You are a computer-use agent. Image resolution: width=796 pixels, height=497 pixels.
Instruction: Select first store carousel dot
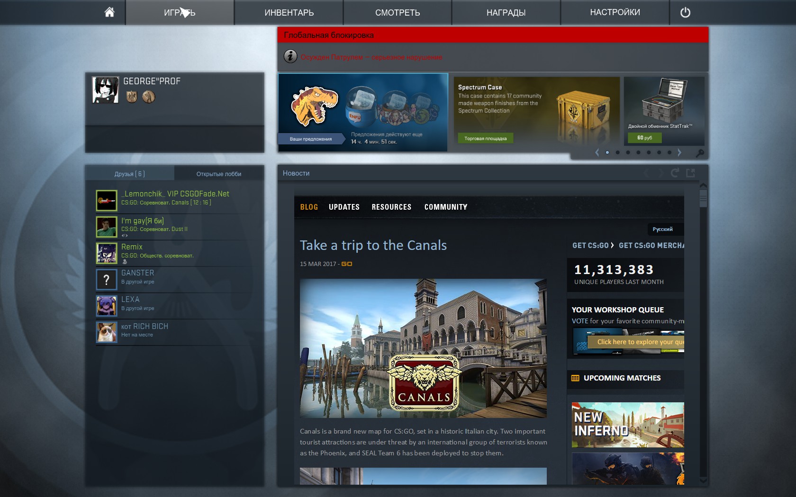(607, 152)
